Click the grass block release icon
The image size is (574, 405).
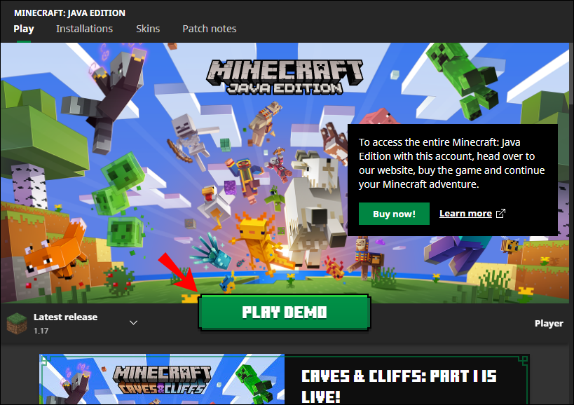point(17,322)
